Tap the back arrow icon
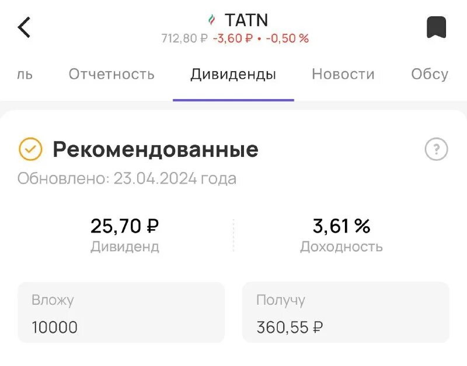This screenshot has width=467, height=366. tap(24, 27)
